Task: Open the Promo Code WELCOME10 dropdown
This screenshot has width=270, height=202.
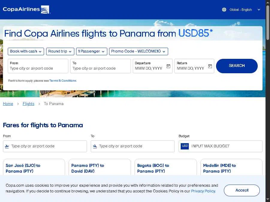Action: click(138, 51)
